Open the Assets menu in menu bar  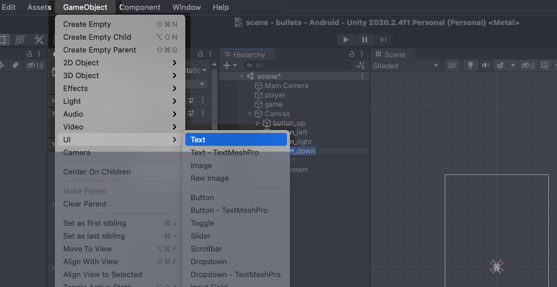pos(39,7)
